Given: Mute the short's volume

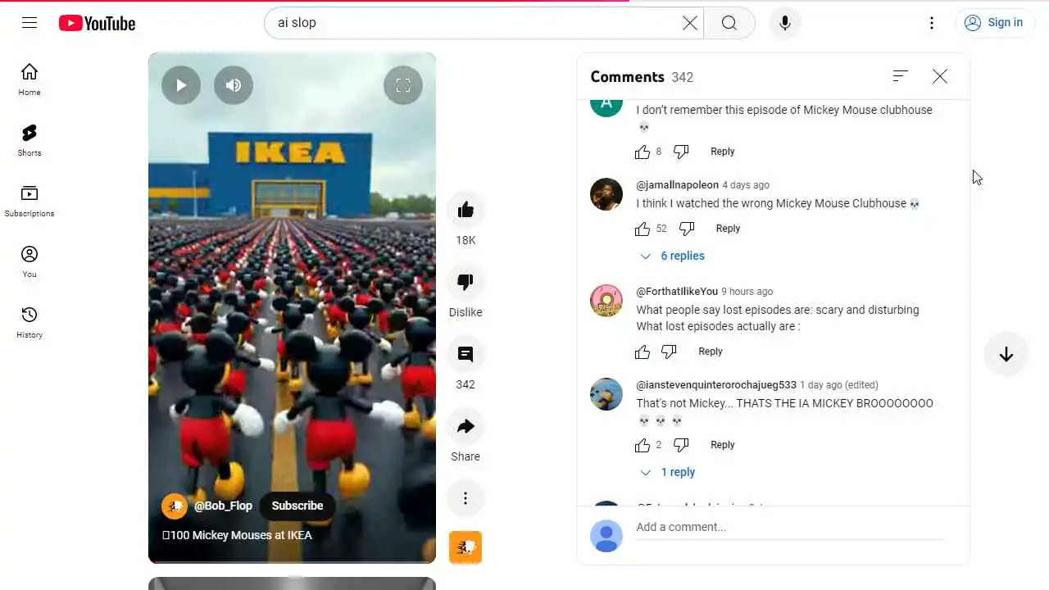Looking at the screenshot, I should pyautogui.click(x=234, y=85).
